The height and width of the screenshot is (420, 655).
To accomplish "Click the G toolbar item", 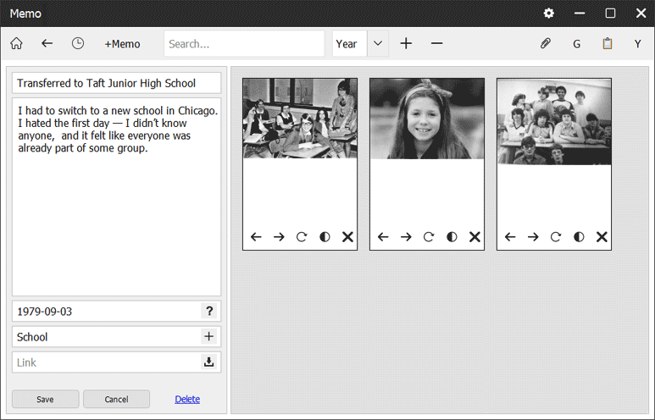I will (577, 43).
